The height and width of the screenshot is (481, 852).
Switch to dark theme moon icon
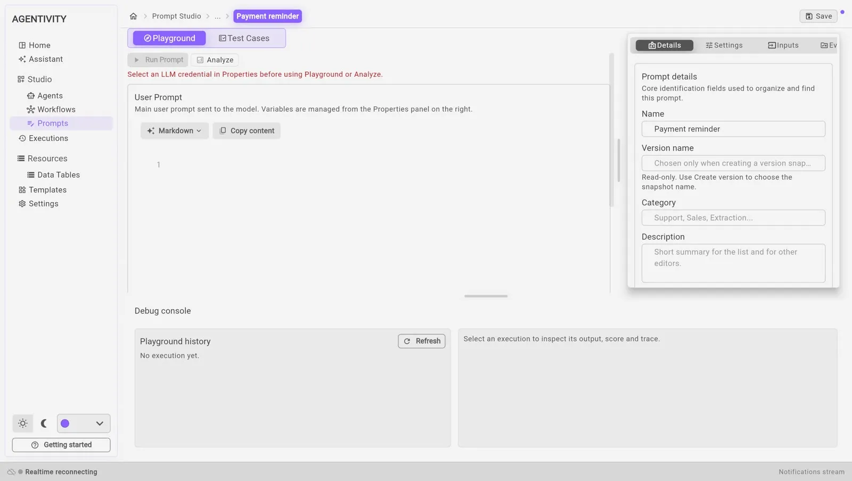click(x=44, y=424)
